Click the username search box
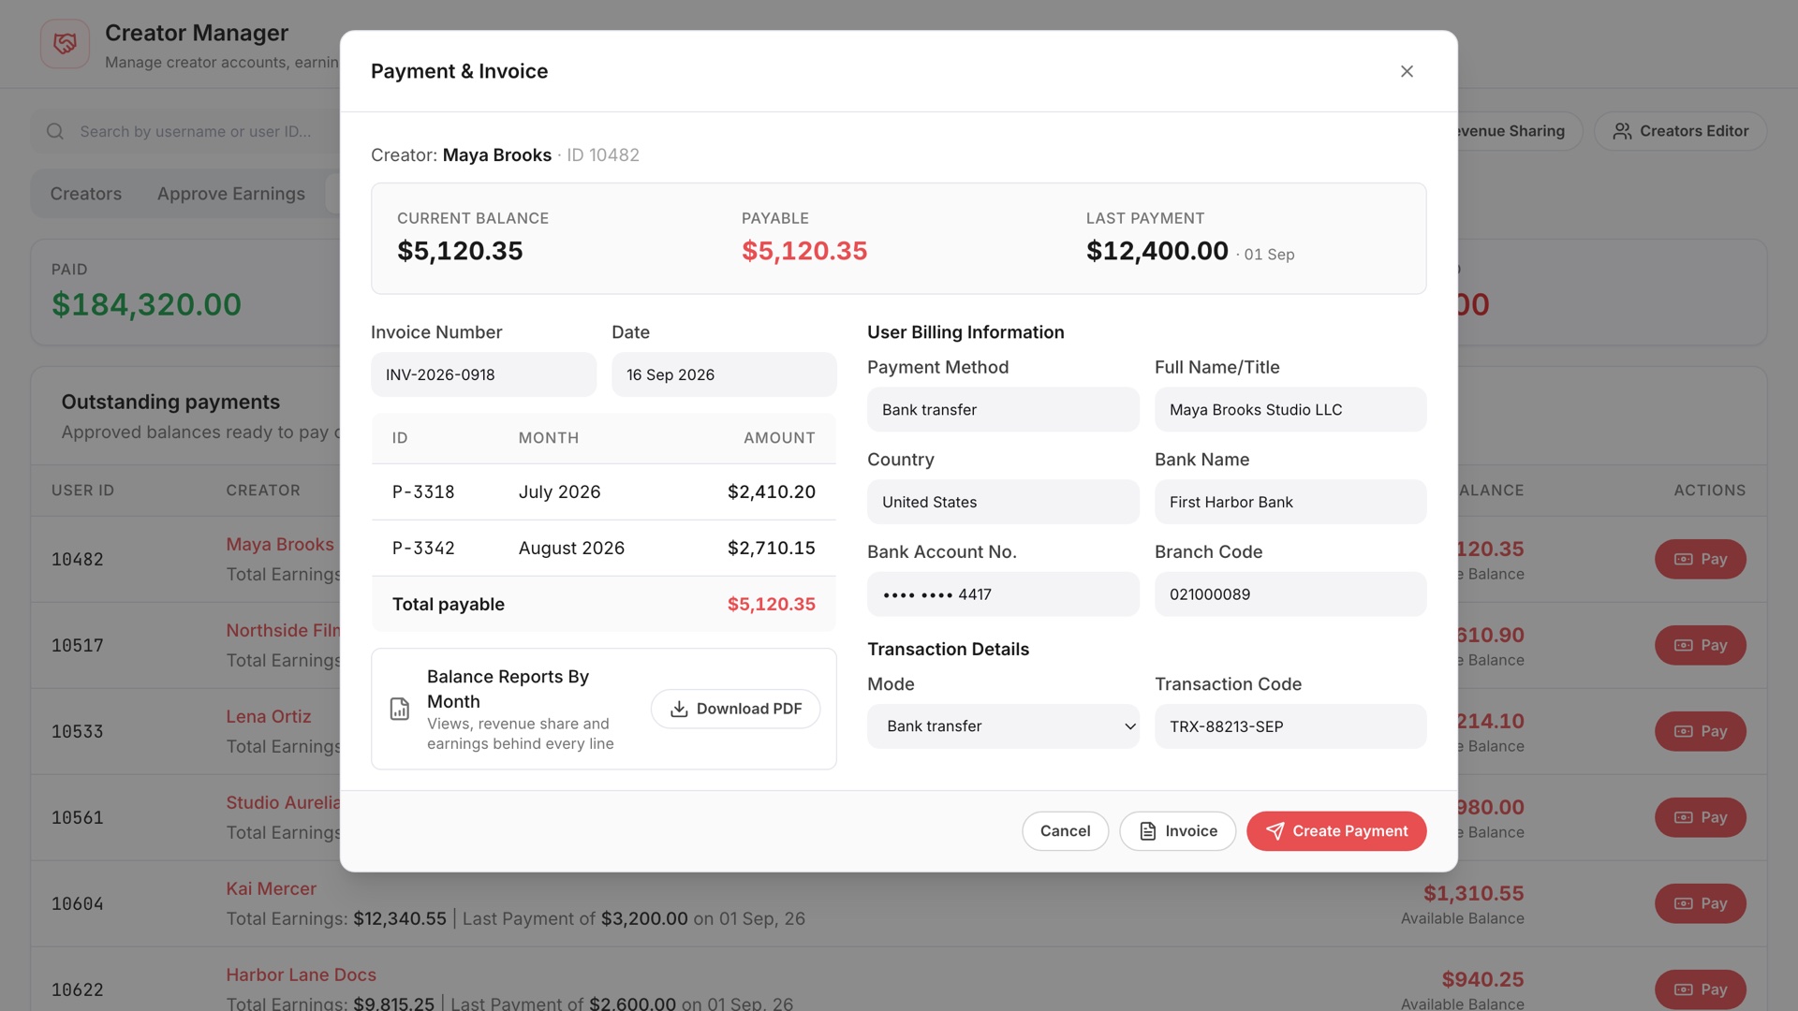 (187, 131)
